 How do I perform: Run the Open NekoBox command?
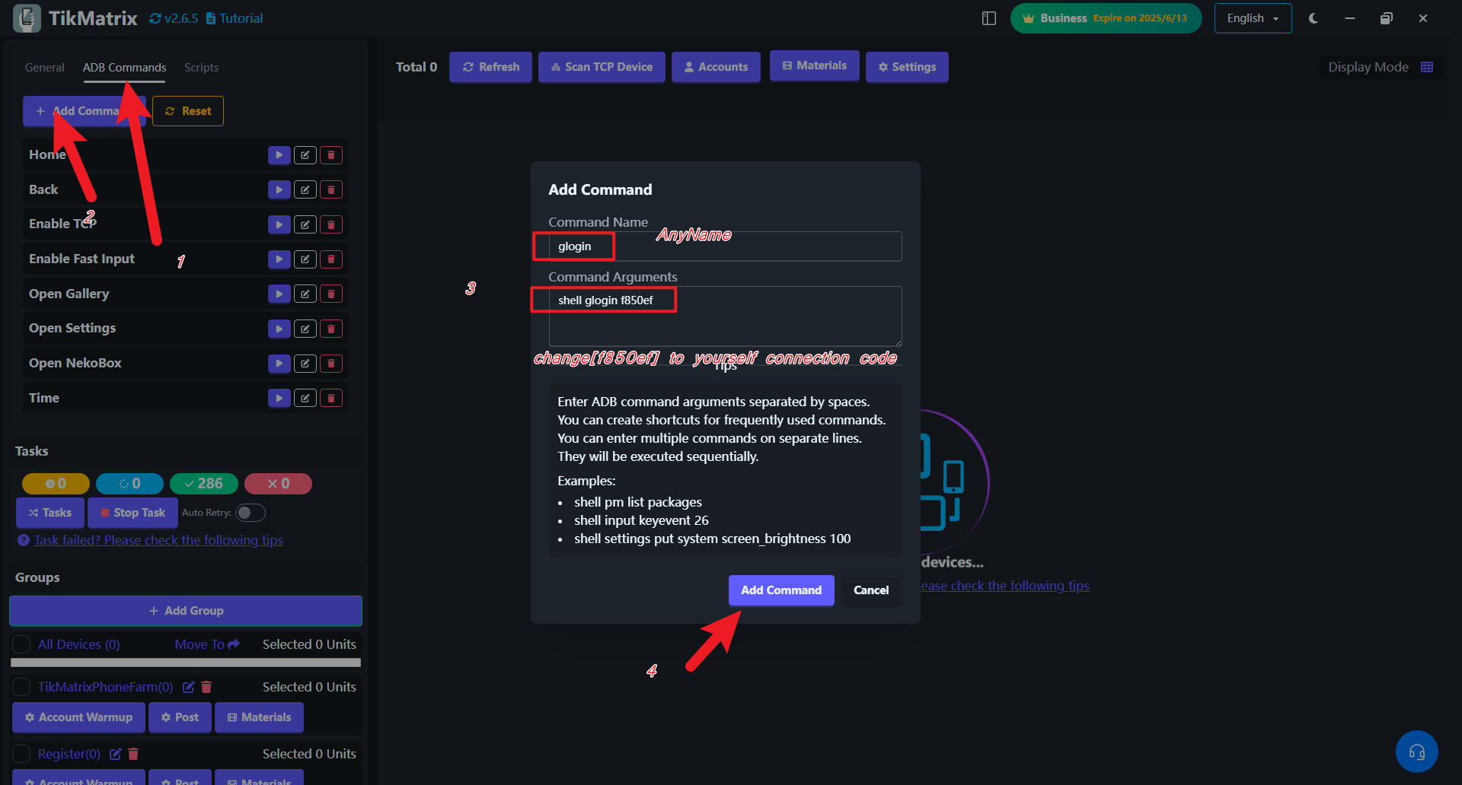tap(279, 364)
